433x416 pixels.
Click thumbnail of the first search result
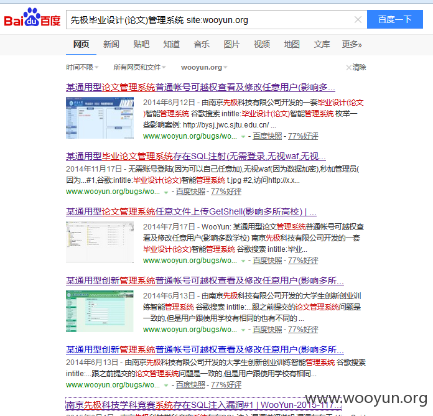pyautogui.click(x=100, y=118)
